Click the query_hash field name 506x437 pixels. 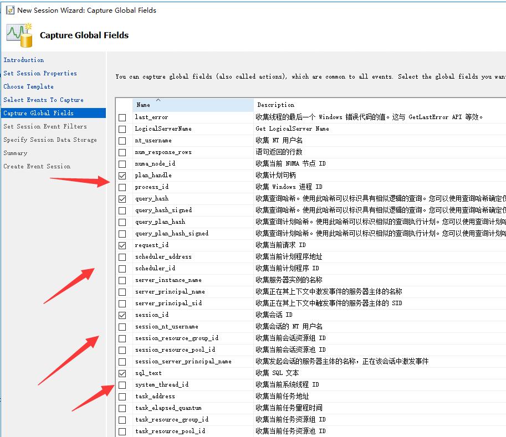point(152,198)
